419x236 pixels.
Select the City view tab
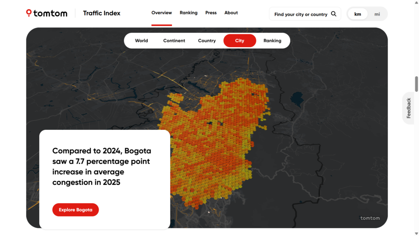pyautogui.click(x=239, y=41)
